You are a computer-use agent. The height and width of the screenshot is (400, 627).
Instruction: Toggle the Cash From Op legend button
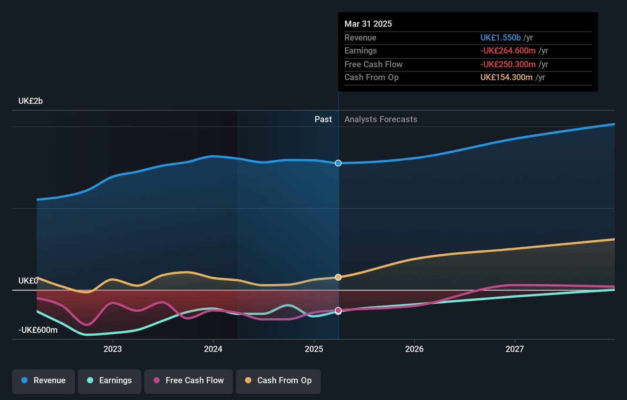click(x=278, y=381)
